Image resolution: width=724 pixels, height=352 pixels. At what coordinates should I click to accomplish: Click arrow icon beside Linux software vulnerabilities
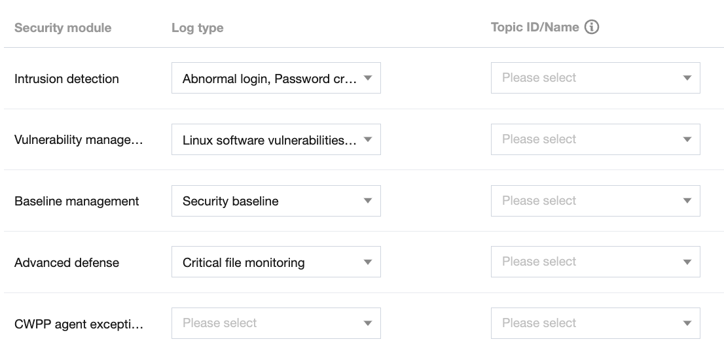[x=368, y=139]
